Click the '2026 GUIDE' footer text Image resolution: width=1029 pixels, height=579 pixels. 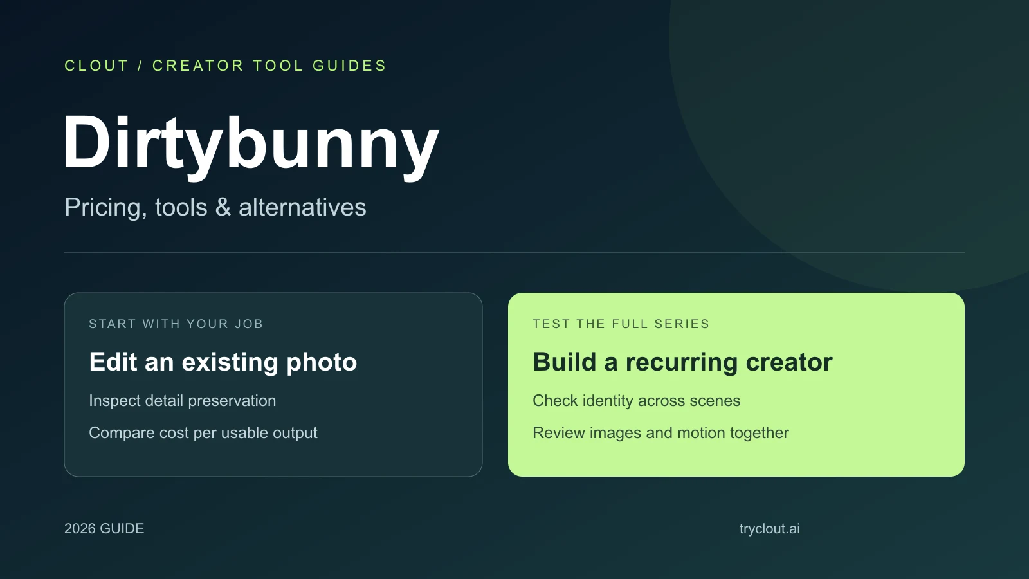point(104,529)
